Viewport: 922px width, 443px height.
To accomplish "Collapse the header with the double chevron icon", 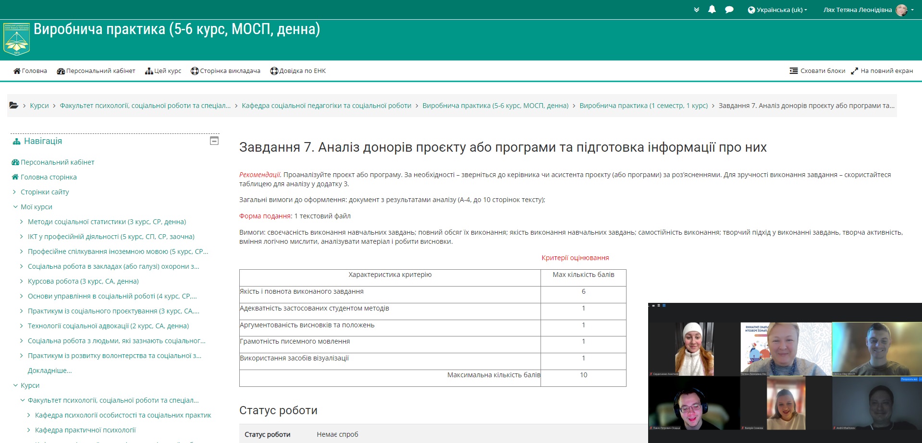I will click(x=696, y=9).
